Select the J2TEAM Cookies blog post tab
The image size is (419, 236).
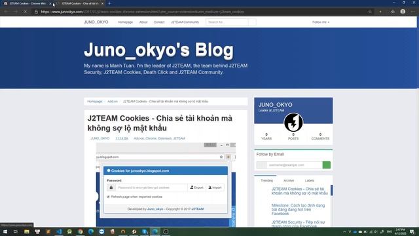pos(80,3)
